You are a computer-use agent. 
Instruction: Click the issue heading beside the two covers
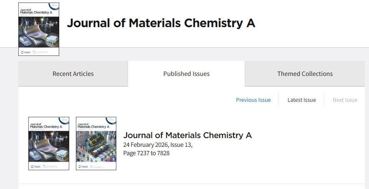coord(187,135)
